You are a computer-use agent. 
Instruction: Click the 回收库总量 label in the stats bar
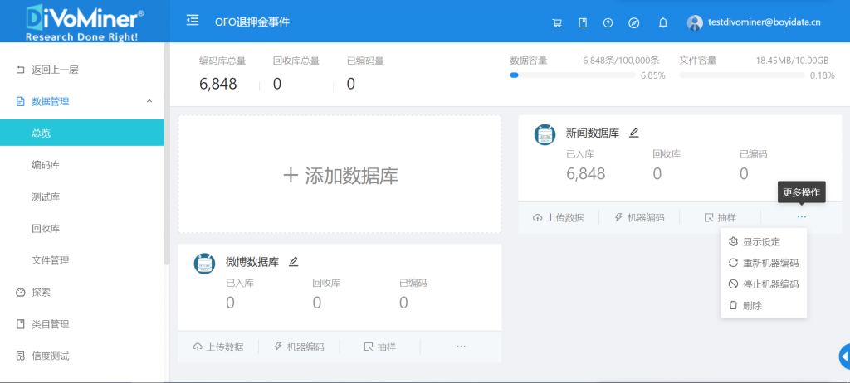pos(296,61)
